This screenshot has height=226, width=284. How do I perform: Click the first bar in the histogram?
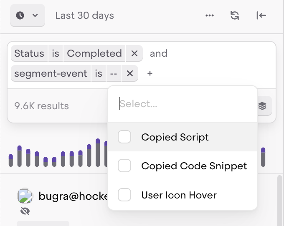[x=11, y=160]
